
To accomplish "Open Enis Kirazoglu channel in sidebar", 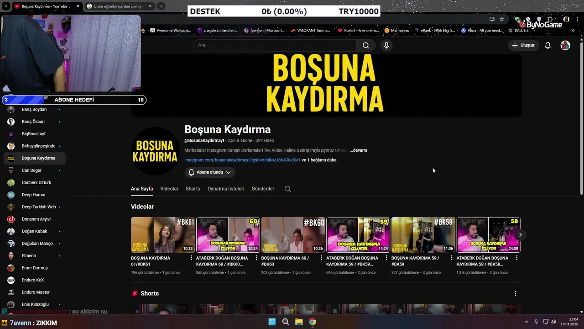I will click(35, 304).
